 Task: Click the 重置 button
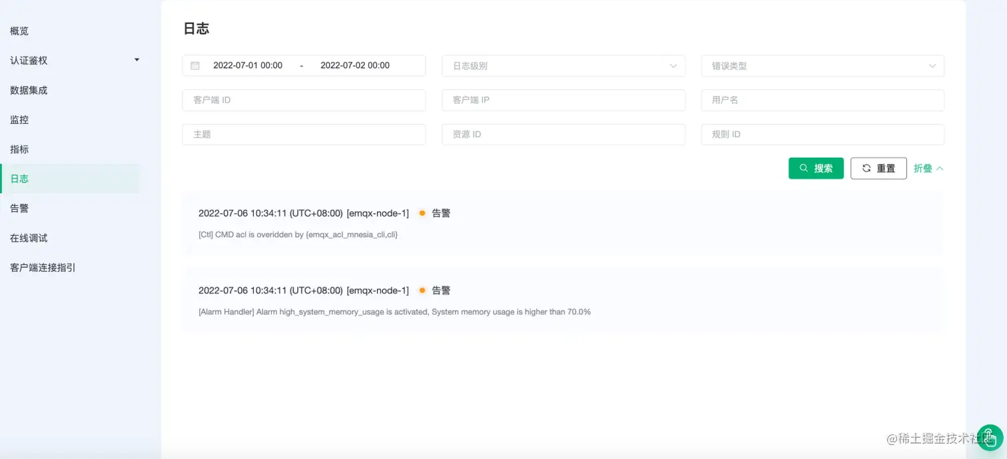click(878, 169)
